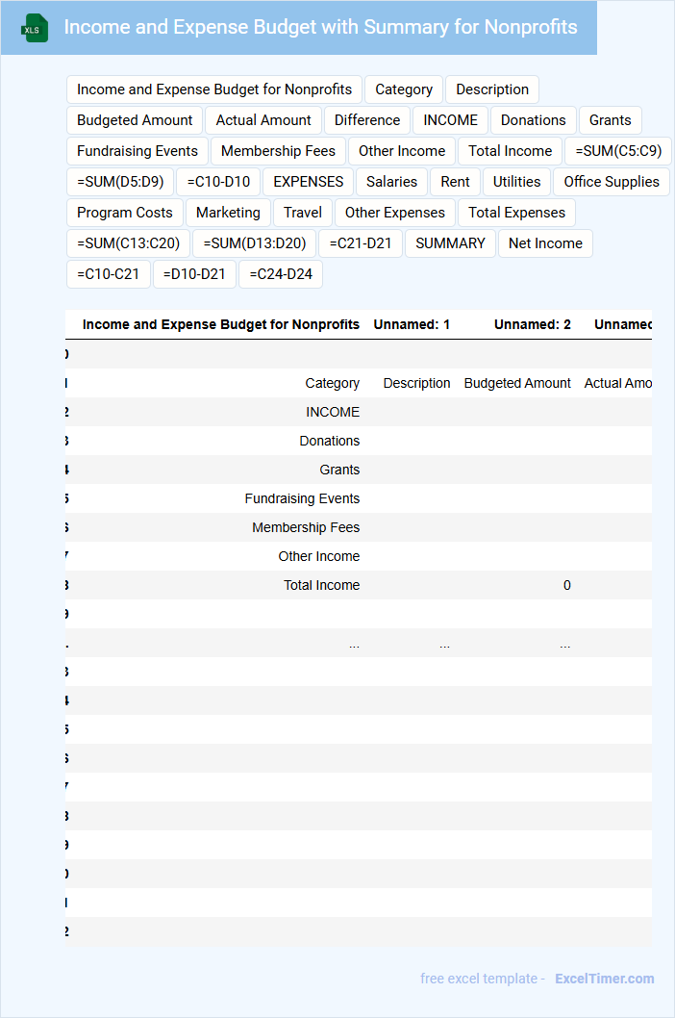This screenshot has height=1018, width=675.
Task: Choose the Difference tag
Action: point(367,120)
